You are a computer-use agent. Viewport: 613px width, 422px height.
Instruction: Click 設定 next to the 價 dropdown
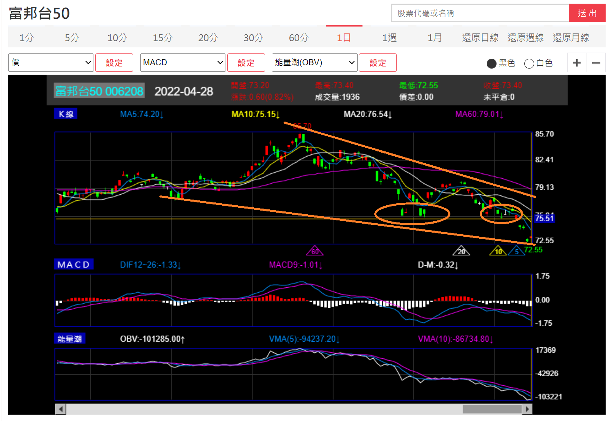click(x=114, y=63)
